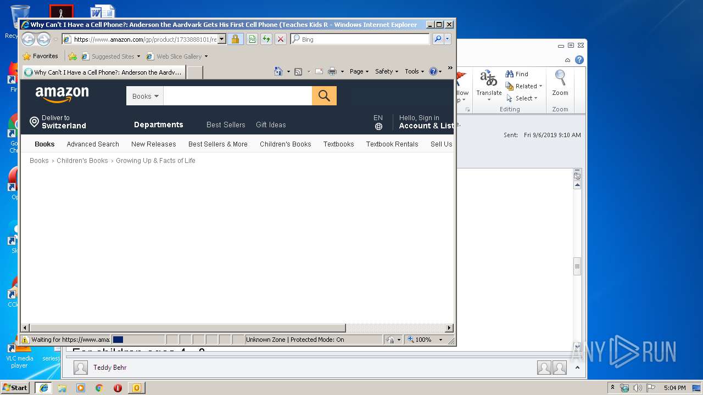
Task: Click Teddy Behr contact photo icon
Action: click(x=81, y=368)
